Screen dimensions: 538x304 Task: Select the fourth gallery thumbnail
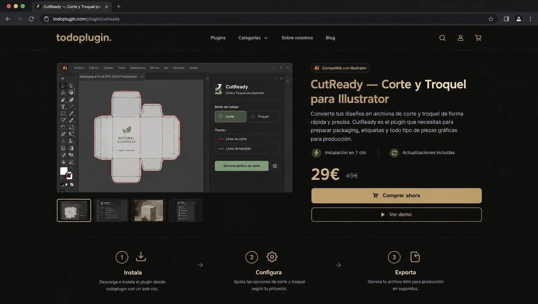[186, 210]
